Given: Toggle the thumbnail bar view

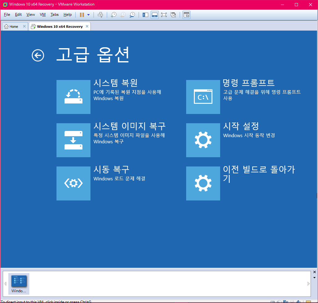Looking at the screenshot, I should pyautogui.click(x=155, y=15).
